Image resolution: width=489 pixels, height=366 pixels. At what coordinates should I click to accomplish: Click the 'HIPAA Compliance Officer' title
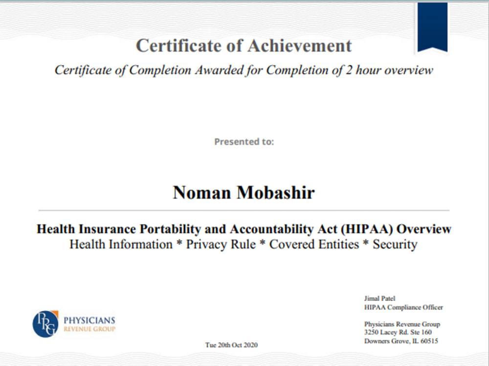click(x=403, y=307)
